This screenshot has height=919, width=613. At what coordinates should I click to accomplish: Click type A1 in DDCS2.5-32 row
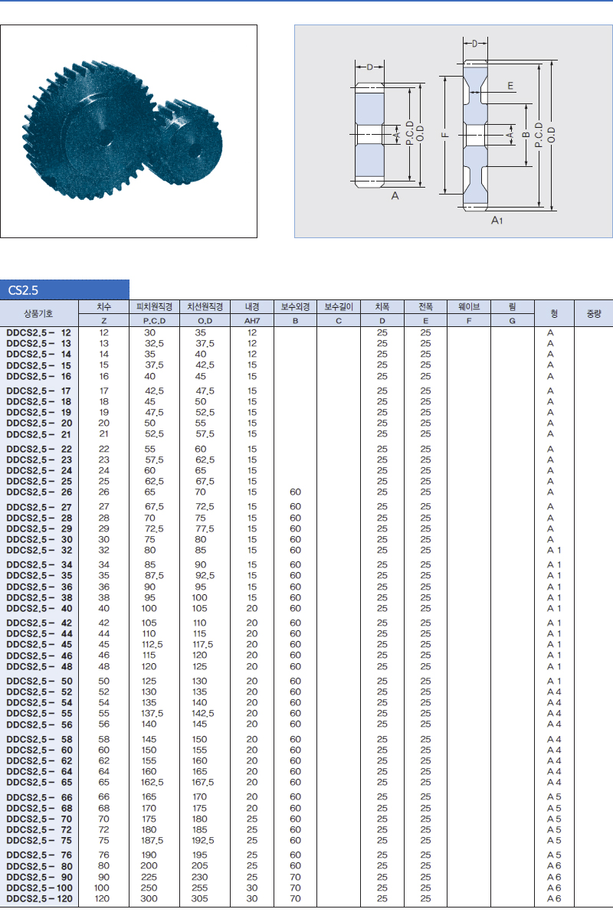click(554, 550)
